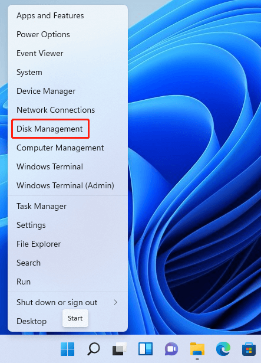
Task: Launch Teams Chat icon in taskbar
Action: point(171,349)
